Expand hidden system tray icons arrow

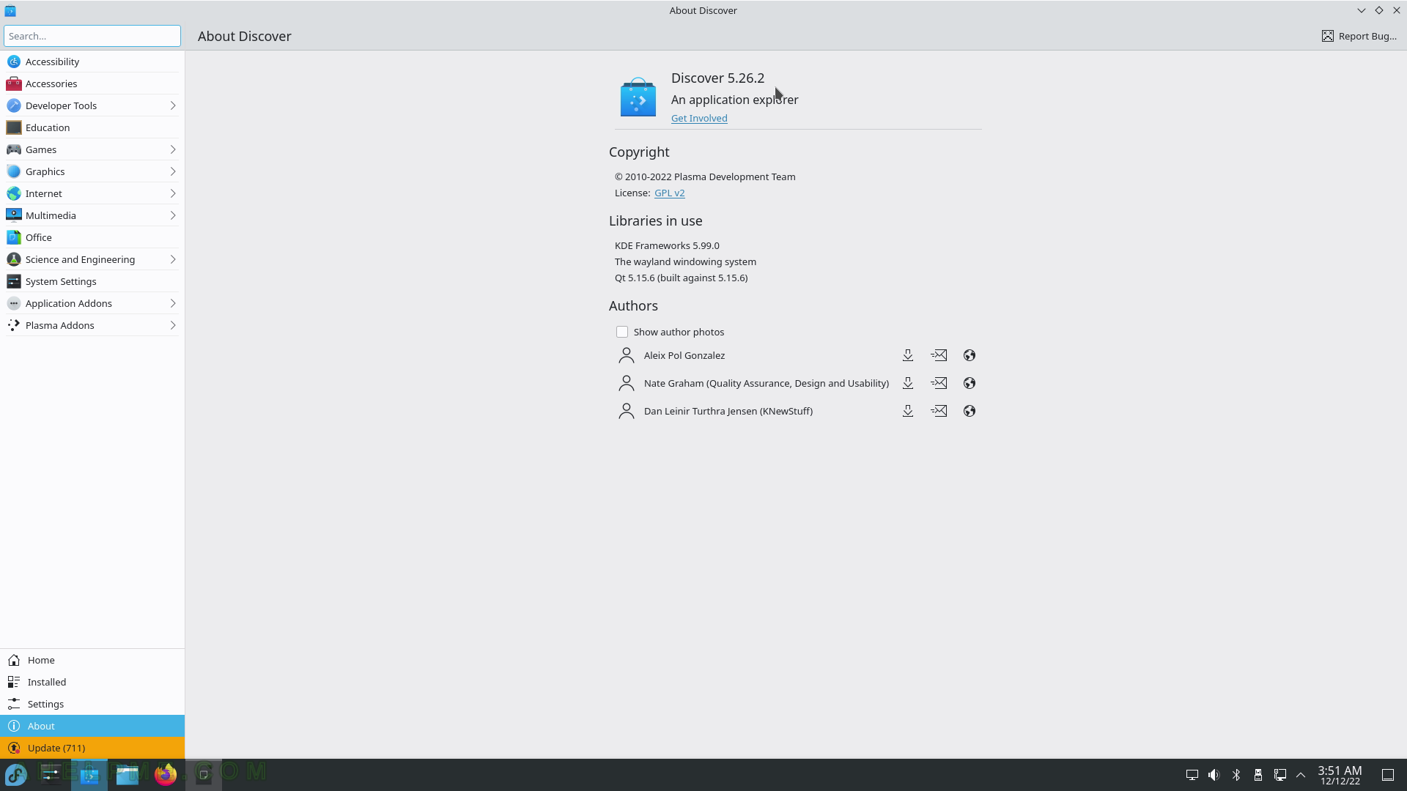click(x=1301, y=775)
